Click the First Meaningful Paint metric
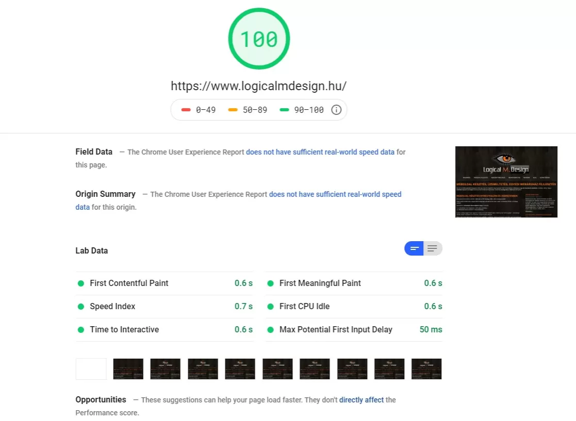Viewport: 576px width, 421px height. click(x=354, y=283)
